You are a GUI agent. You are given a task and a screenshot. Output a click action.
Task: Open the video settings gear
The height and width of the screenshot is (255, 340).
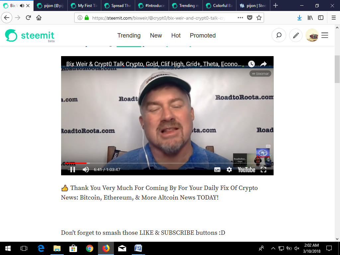pos(229,170)
